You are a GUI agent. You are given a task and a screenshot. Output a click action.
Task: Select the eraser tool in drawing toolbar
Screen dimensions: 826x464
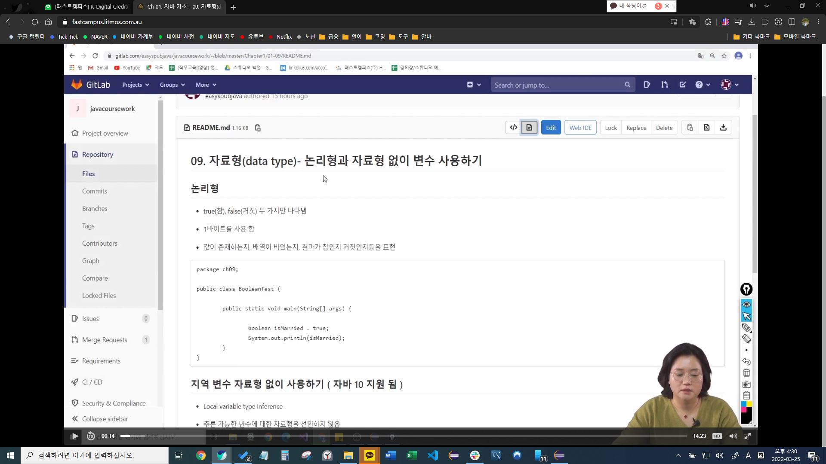(x=746, y=339)
